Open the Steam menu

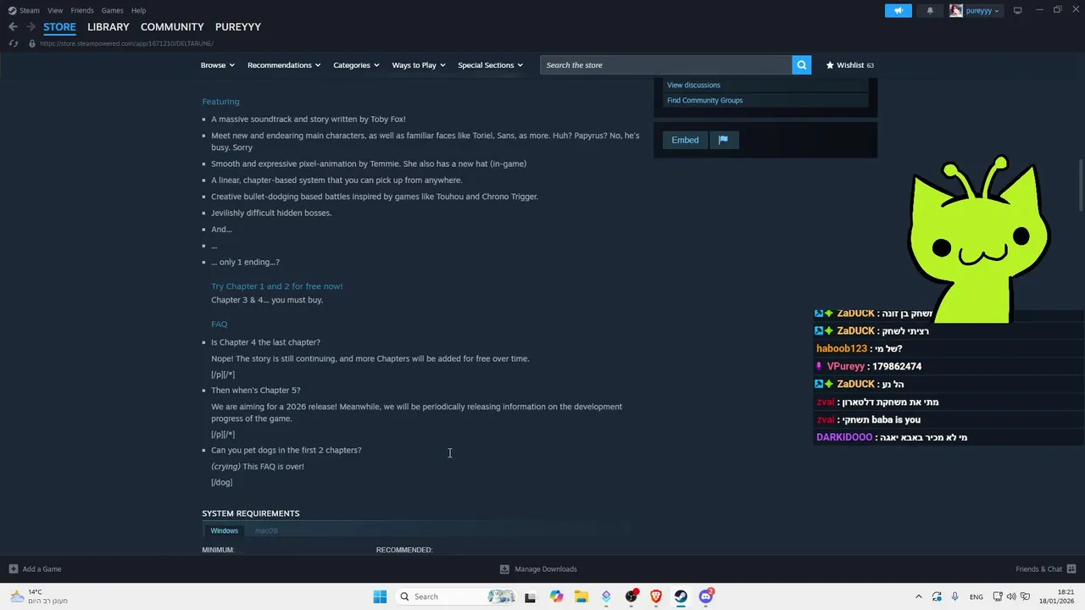[30, 10]
